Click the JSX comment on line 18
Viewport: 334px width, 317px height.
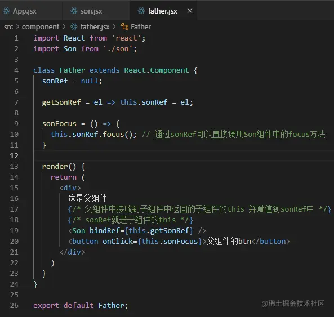[130, 220]
